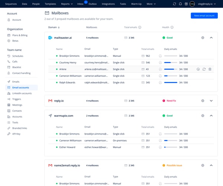Click warm-up icon in Brooklyn Simmons 962 row
Screen dimensions: 223x186
click(160, 56)
